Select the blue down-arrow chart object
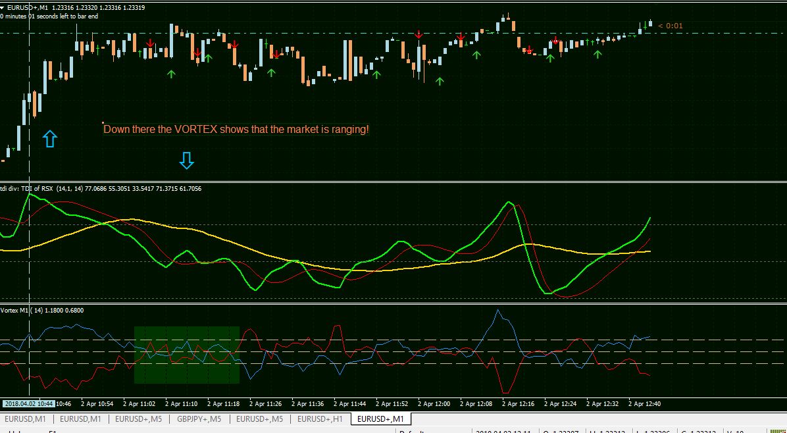This screenshot has height=433, width=787. click(x=187, y=161)
